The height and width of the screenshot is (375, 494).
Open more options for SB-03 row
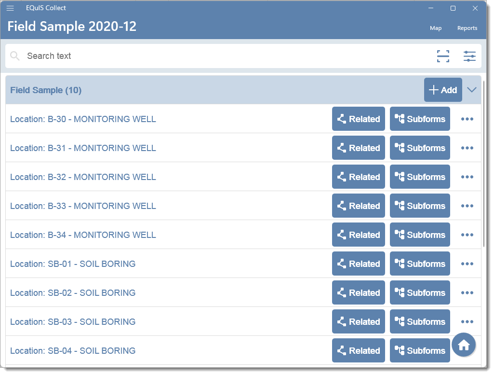[467, 322]
